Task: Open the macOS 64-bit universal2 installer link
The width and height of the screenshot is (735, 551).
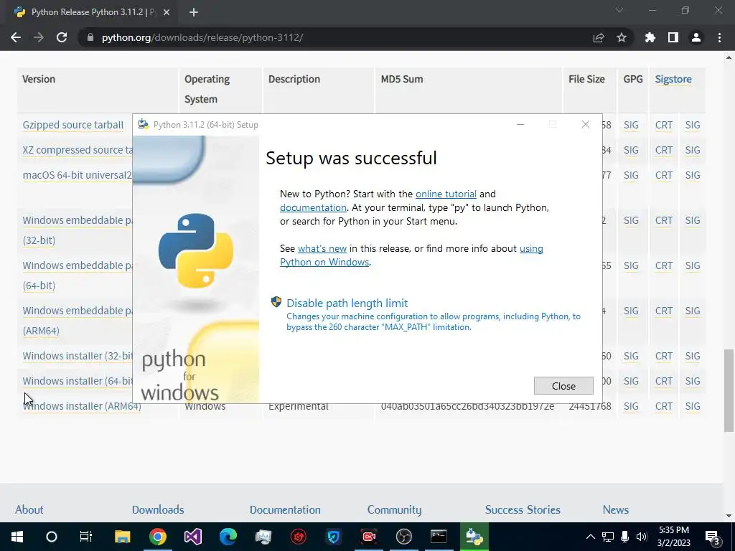Action: [x=78, y=175]
